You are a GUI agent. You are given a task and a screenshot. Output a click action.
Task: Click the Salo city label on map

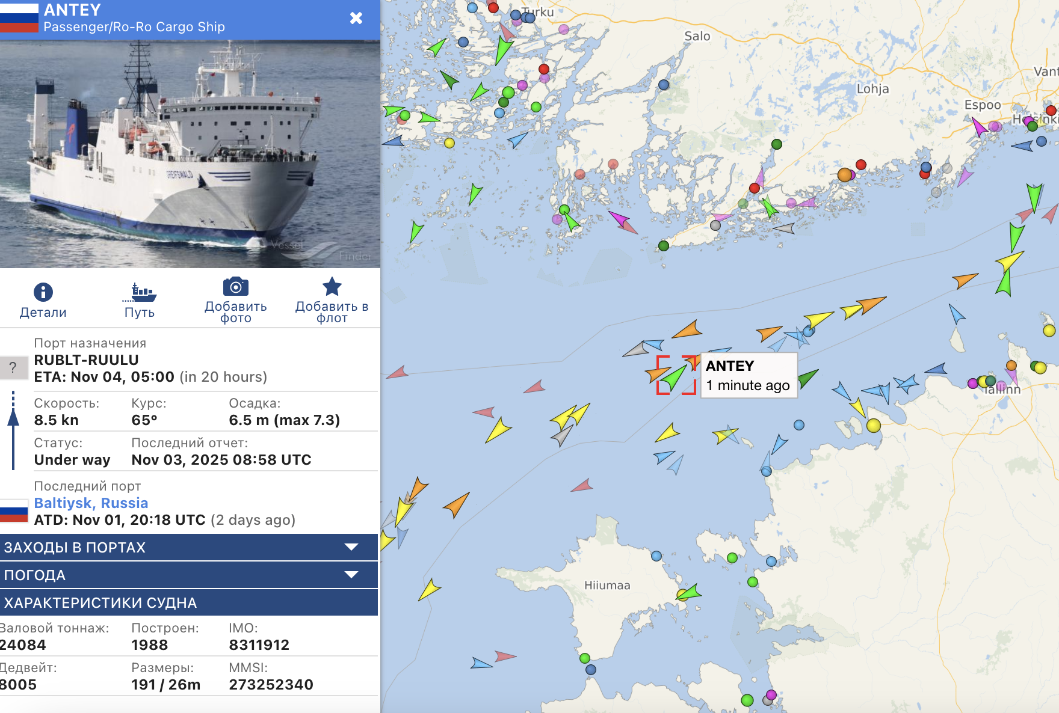697,37
